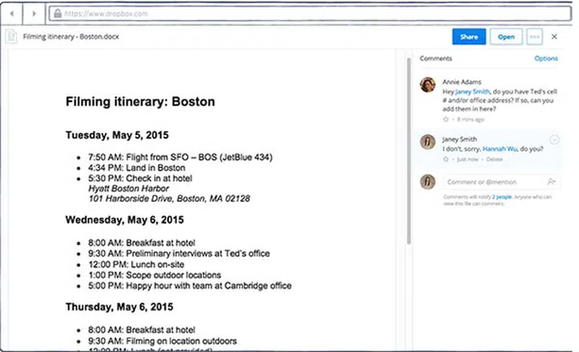The image size is (579, 352).
Task: Expand the three-dot more actions menu
Action: [x=534, y=36]
